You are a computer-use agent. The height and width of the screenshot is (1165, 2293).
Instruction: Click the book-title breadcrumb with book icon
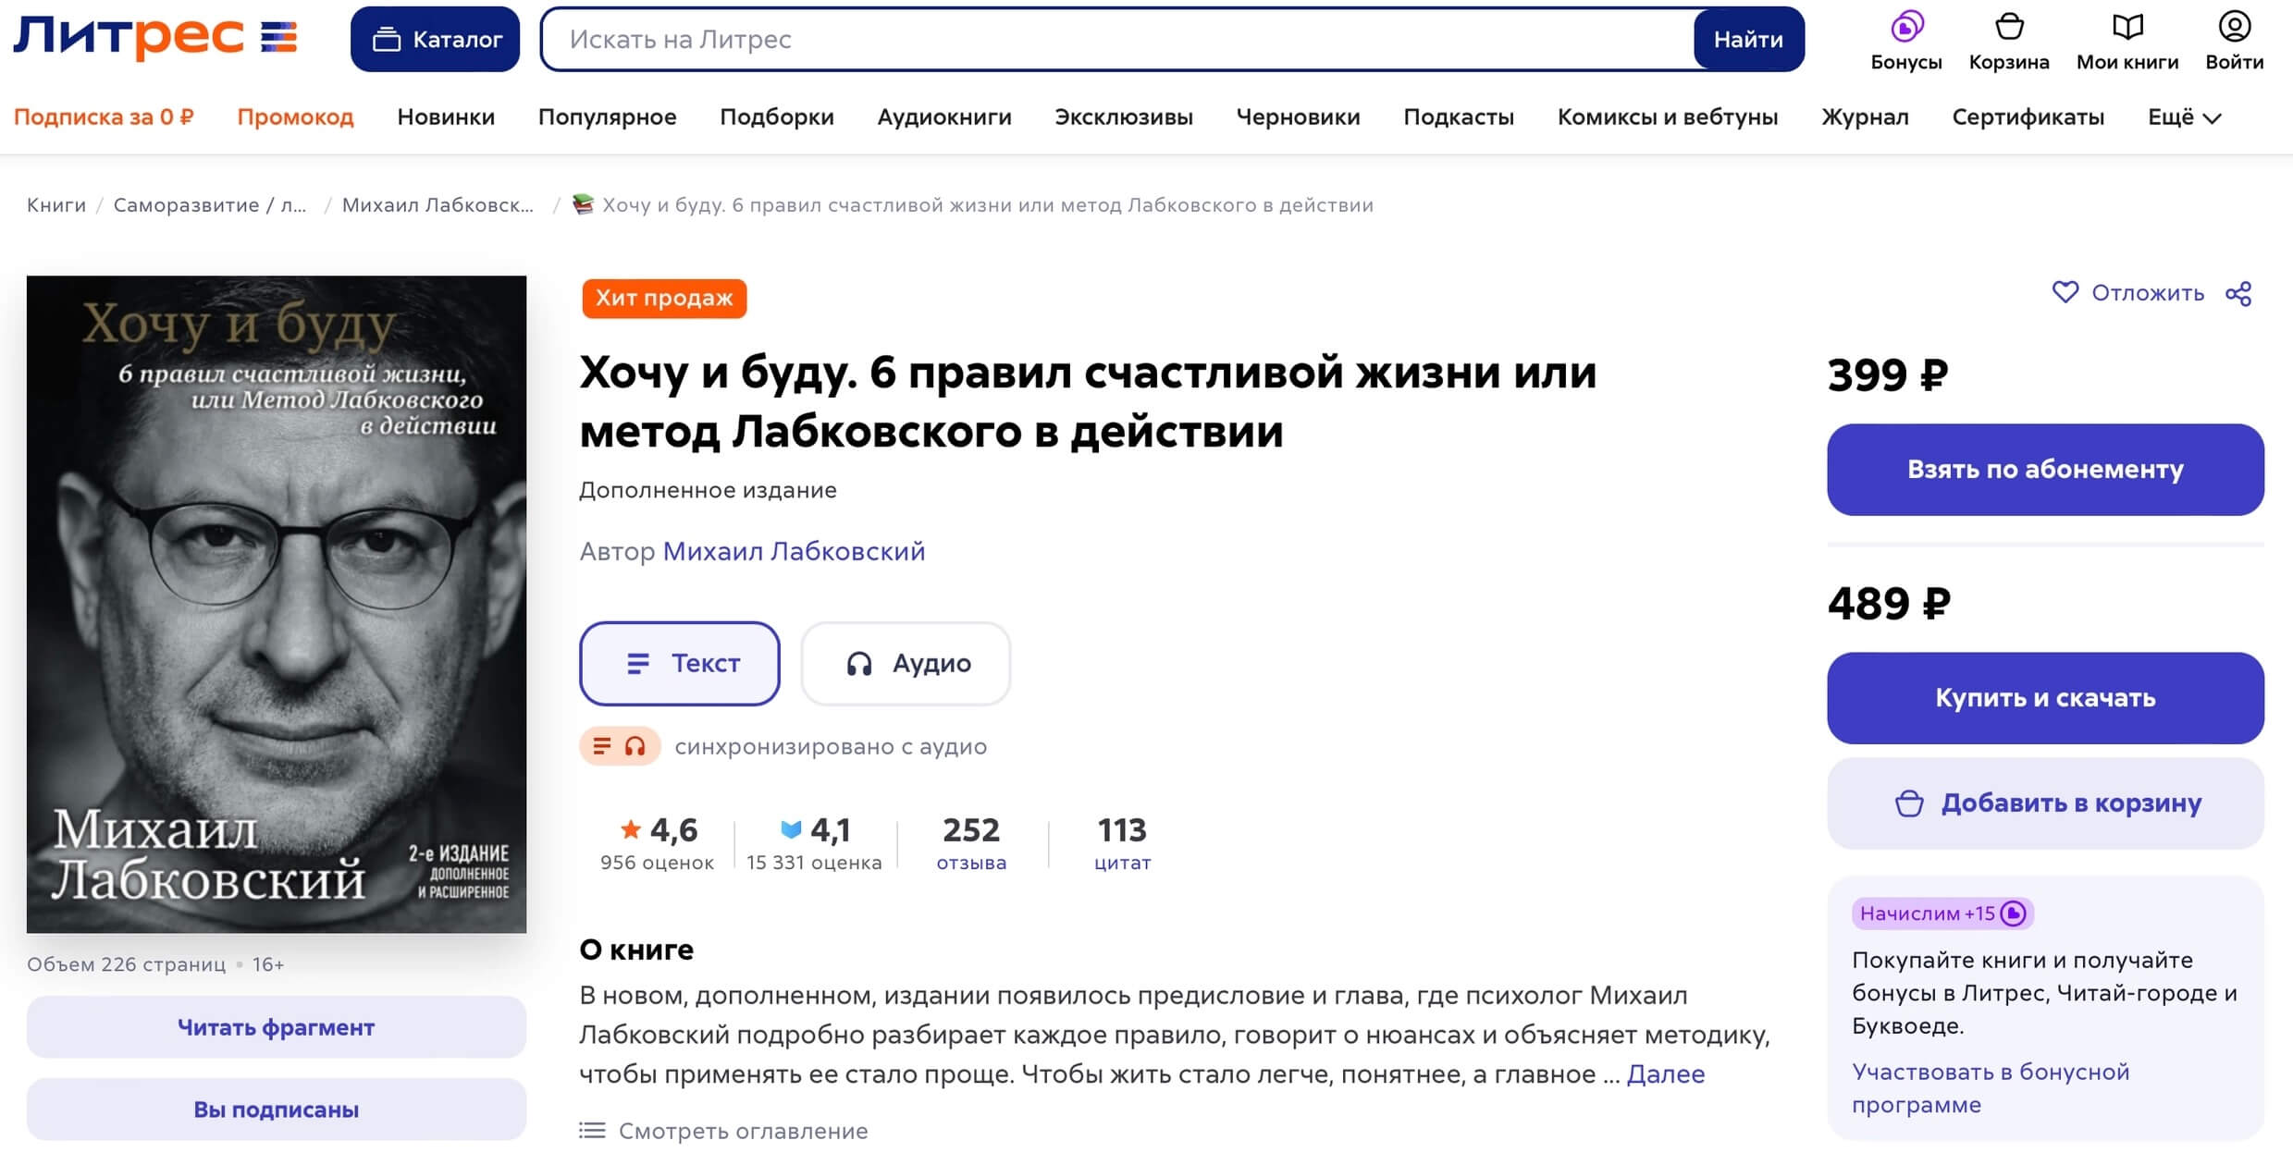(972, 205)
